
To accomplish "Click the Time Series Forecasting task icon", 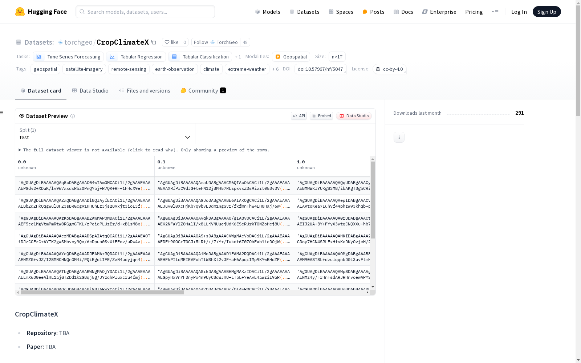I will click(39, 57).
